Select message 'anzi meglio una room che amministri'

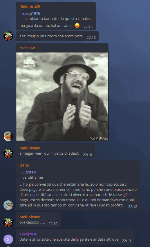(51, 36)
